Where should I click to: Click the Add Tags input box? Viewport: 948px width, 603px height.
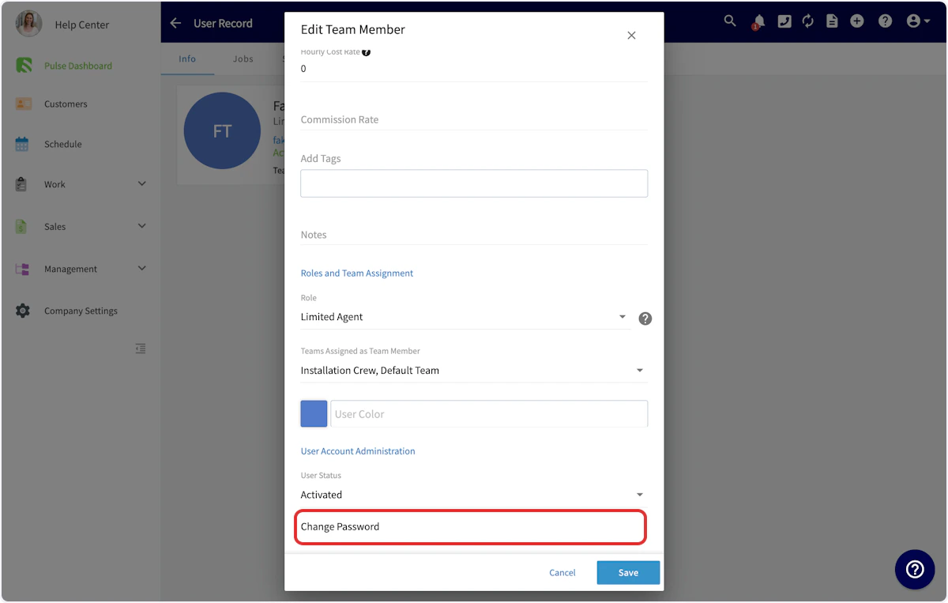pyautogui.click(x=474, y=183)
